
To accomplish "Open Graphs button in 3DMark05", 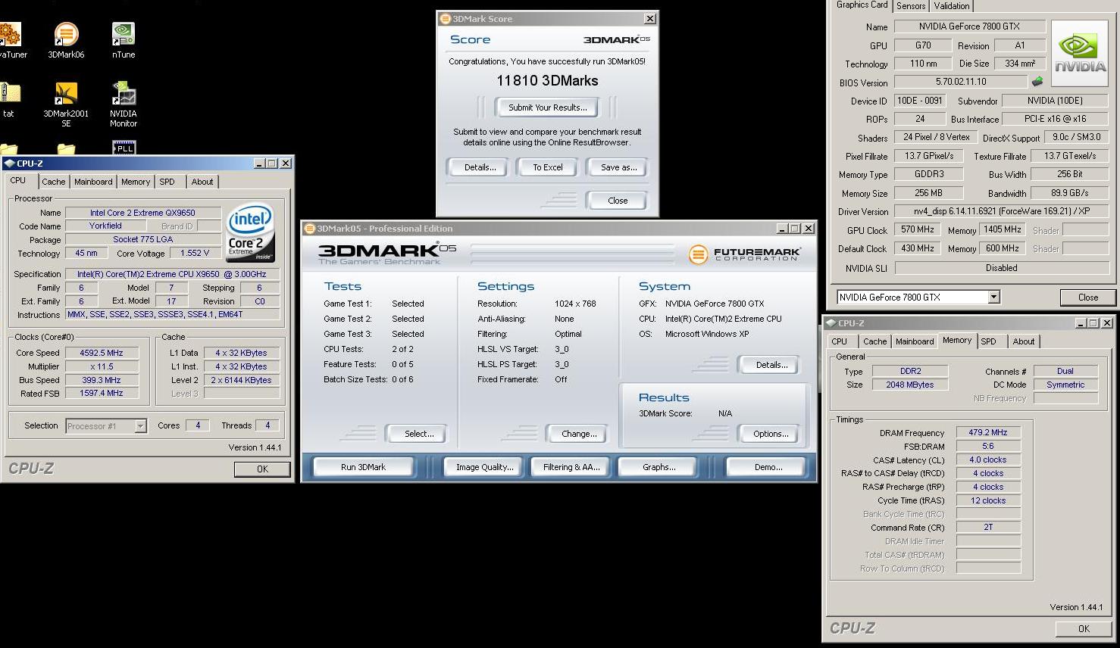I will 659,467.
